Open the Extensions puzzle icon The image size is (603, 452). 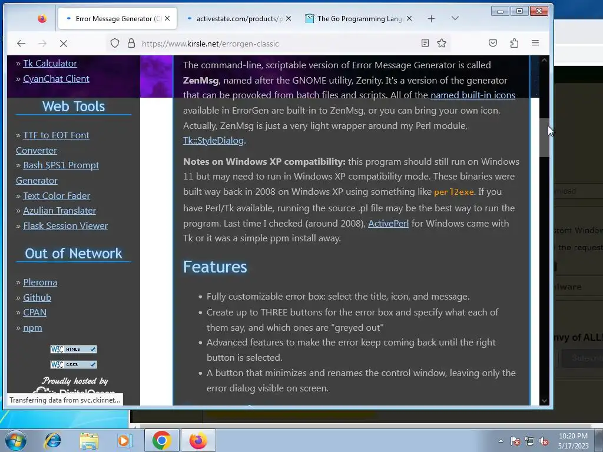[x=514, y=43]
